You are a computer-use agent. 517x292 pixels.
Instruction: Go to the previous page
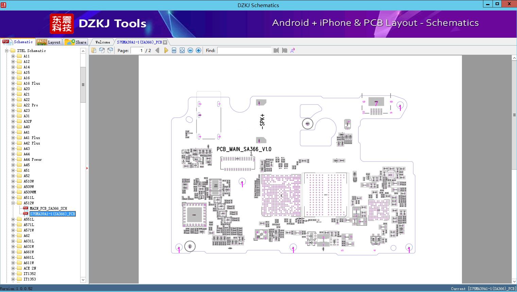tap(157, 50)
